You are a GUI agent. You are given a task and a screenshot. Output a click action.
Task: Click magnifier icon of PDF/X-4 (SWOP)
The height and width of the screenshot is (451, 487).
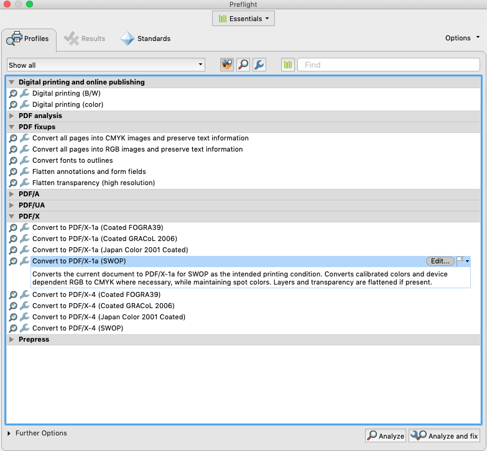(x=13, y=328)
